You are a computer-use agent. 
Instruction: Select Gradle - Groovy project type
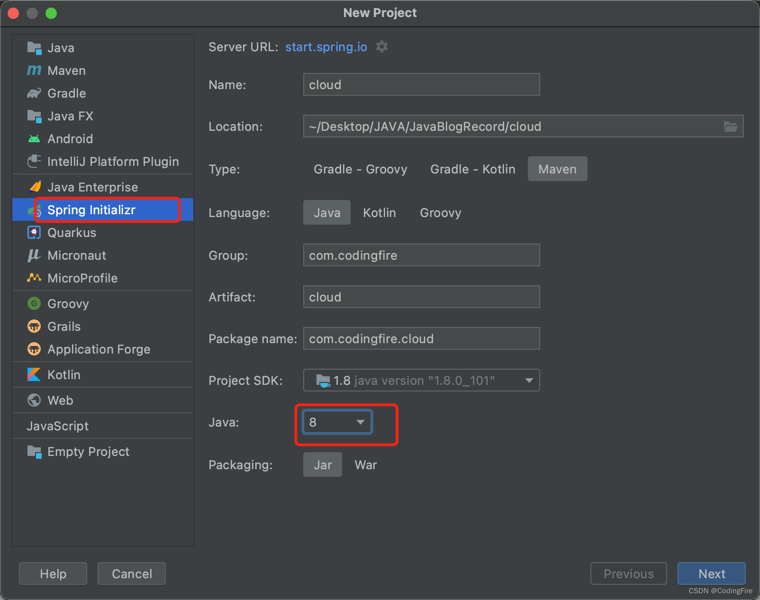[361, 169]
